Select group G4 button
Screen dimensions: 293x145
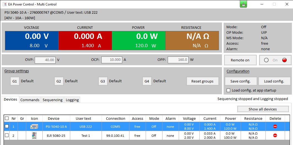point(147,81)
